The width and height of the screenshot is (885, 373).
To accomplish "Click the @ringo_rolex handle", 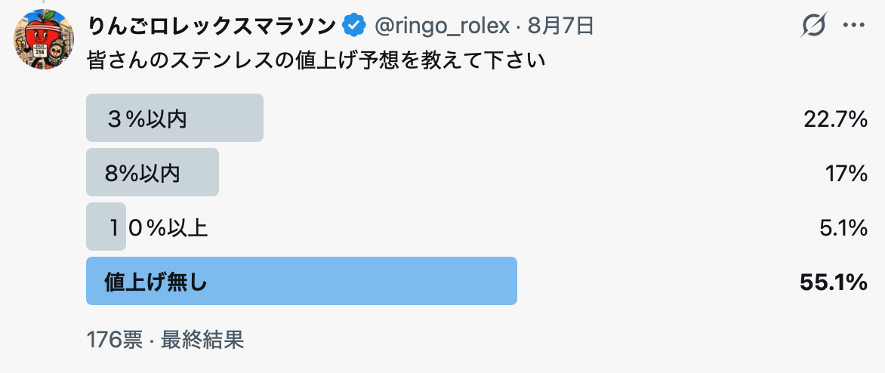I will click(442, 26).
